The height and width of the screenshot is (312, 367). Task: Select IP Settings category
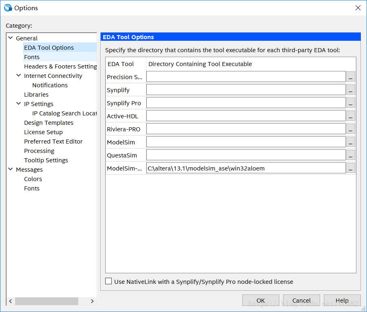(x=39, y=104)
